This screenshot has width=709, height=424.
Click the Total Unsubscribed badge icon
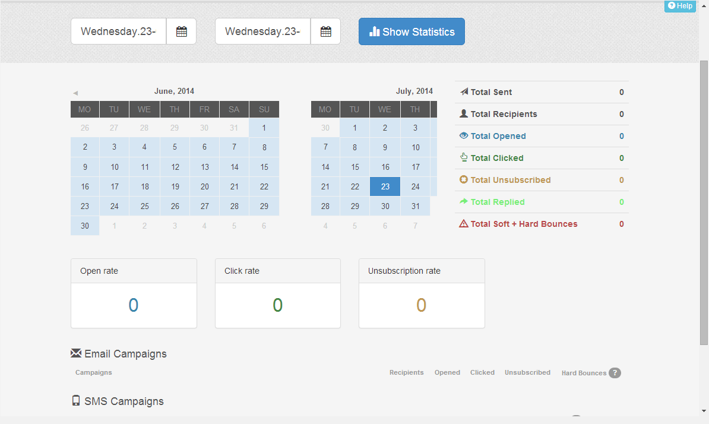point(464,180)
